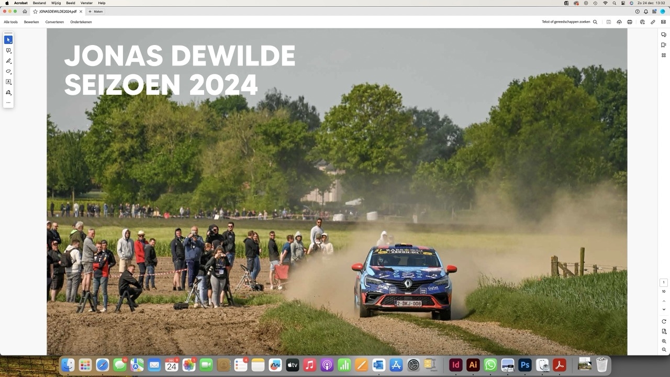Click the next-page chevron
This screenshot has height=377, width=670.
coord(663,309)
